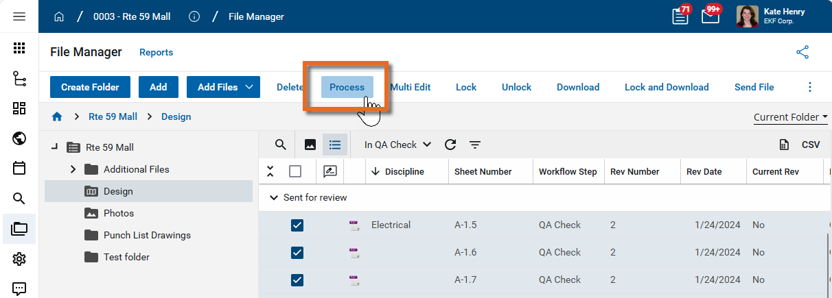Toggle the select-all checkbox in header
Screen dimensions: 832x298
click(295, 171)
